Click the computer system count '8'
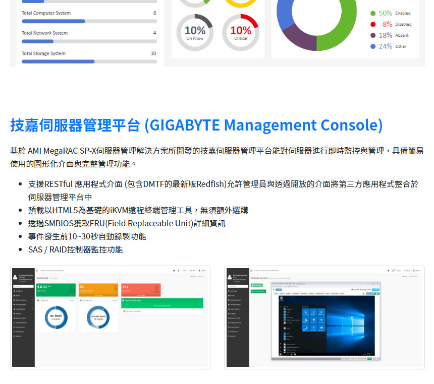 point(155,13)
